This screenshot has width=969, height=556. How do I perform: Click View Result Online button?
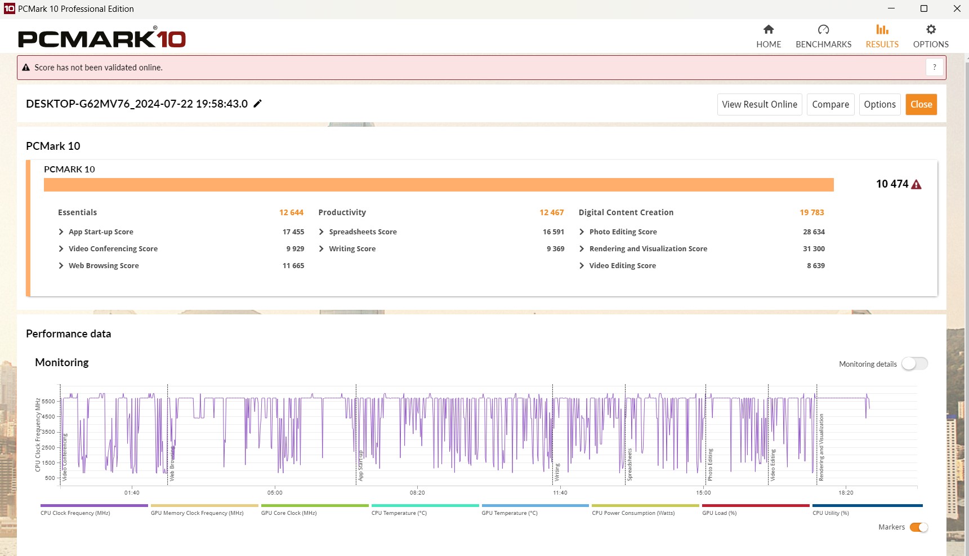point(760,104)
